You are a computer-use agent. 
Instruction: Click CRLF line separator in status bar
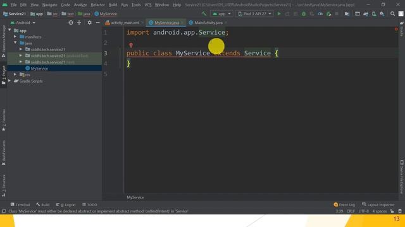pos(351,211)
